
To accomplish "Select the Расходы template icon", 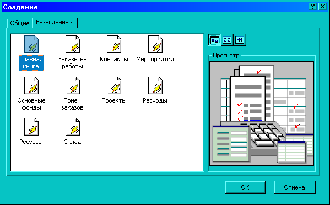I will [x=155, y=85].
